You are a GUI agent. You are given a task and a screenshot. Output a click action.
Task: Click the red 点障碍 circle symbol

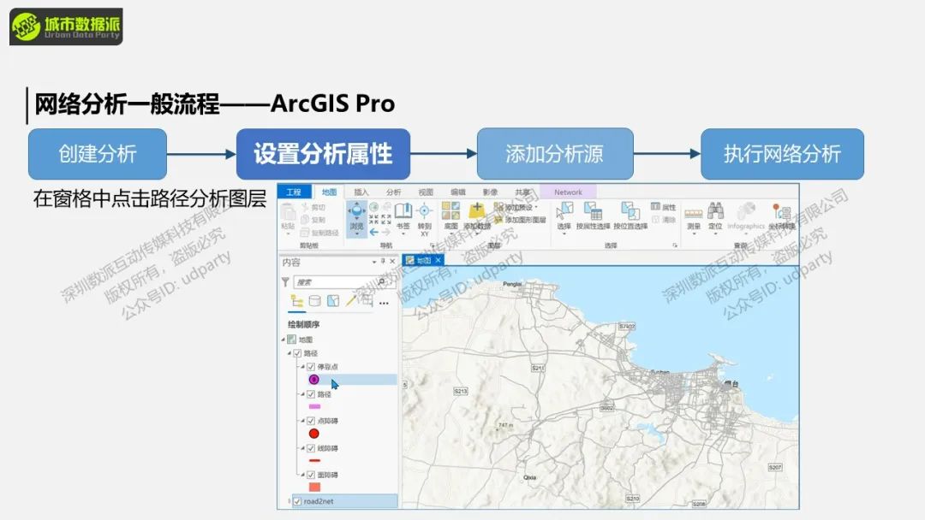pyautogui.click(x=313, y=434)
